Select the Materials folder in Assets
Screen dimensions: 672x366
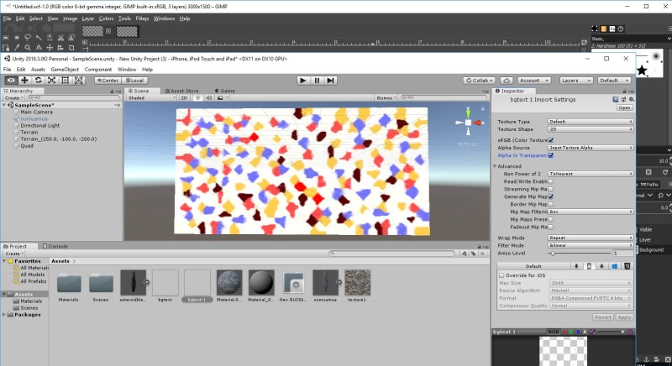(x=70, y=283)
